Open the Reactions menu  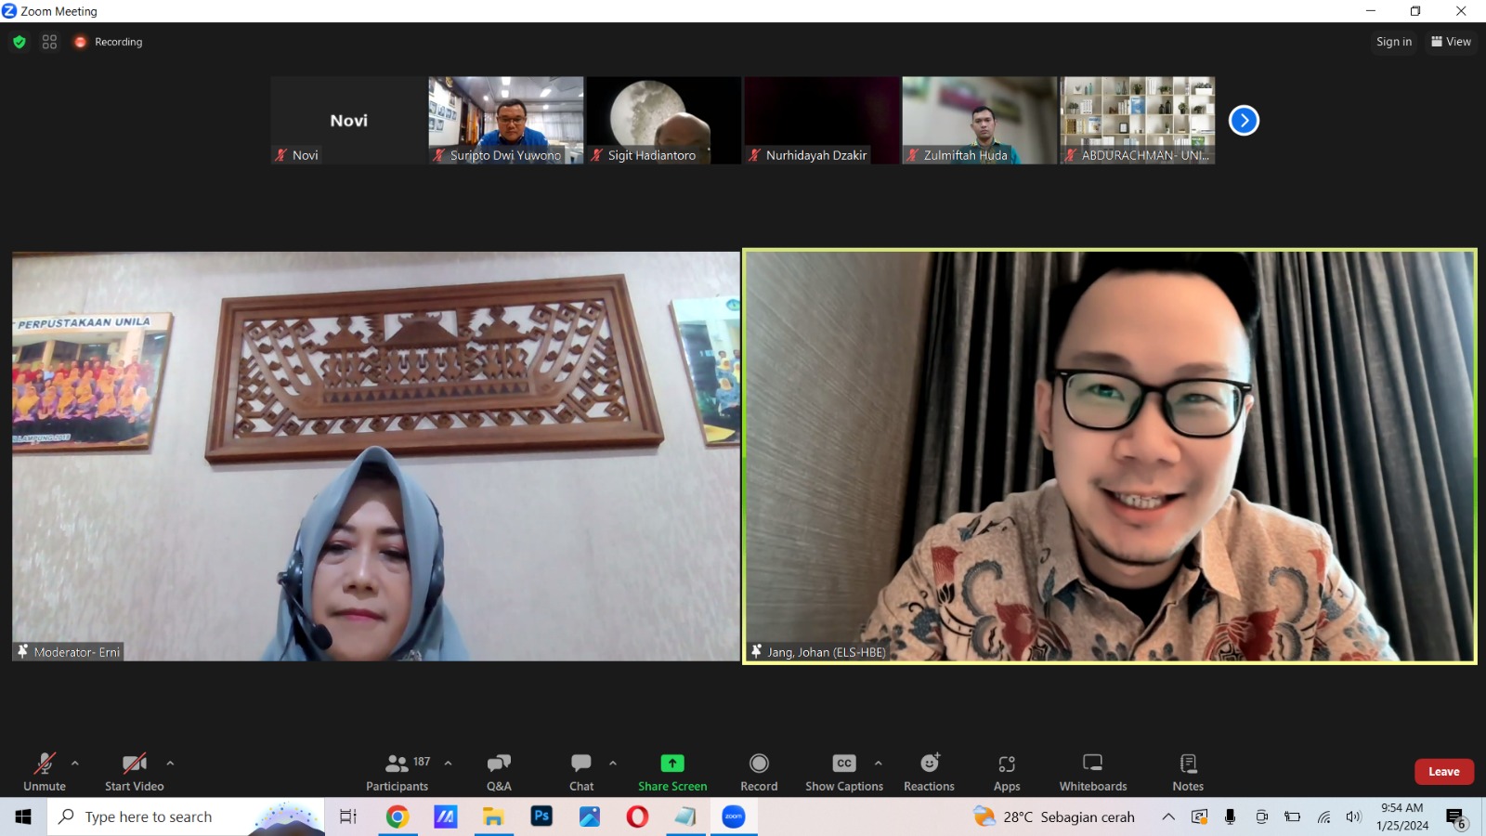coord(929,771)
